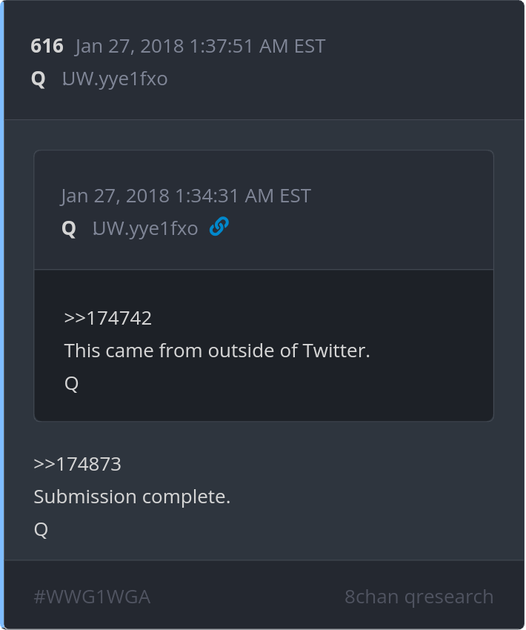Image resolution: width=526 pixels, height=630 pixels.
Task: Open the >>174742 reply reference
Action: 107,318
